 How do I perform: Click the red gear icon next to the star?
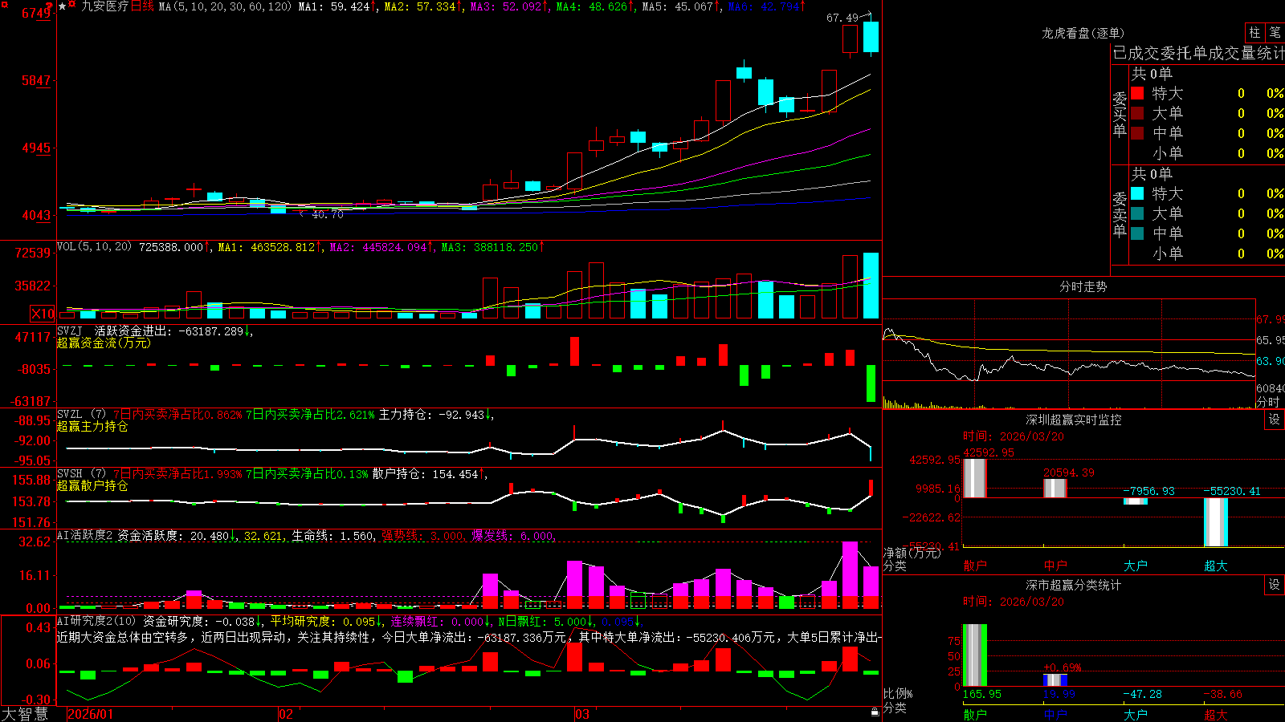(x=72, y=6)
